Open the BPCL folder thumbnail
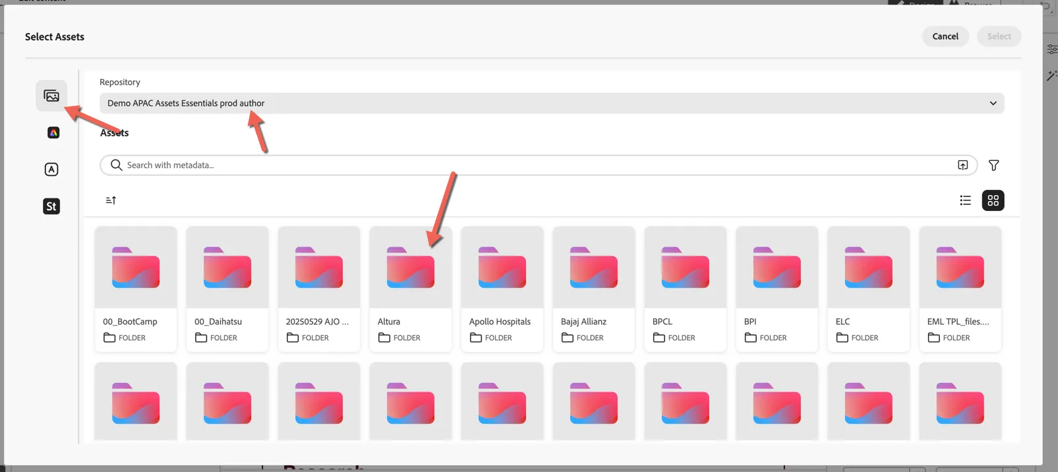Screen dimensions: 1058x472 686,268
